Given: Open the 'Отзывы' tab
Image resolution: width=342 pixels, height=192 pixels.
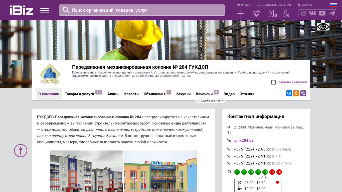Looking at the screenshot, I should pyautogui.click(x=247, y=94).
